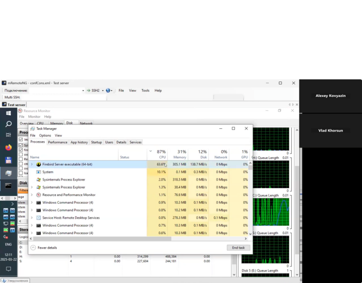
Task: Click the SSH2 connect arrow icon
Action: coord(88,91)
